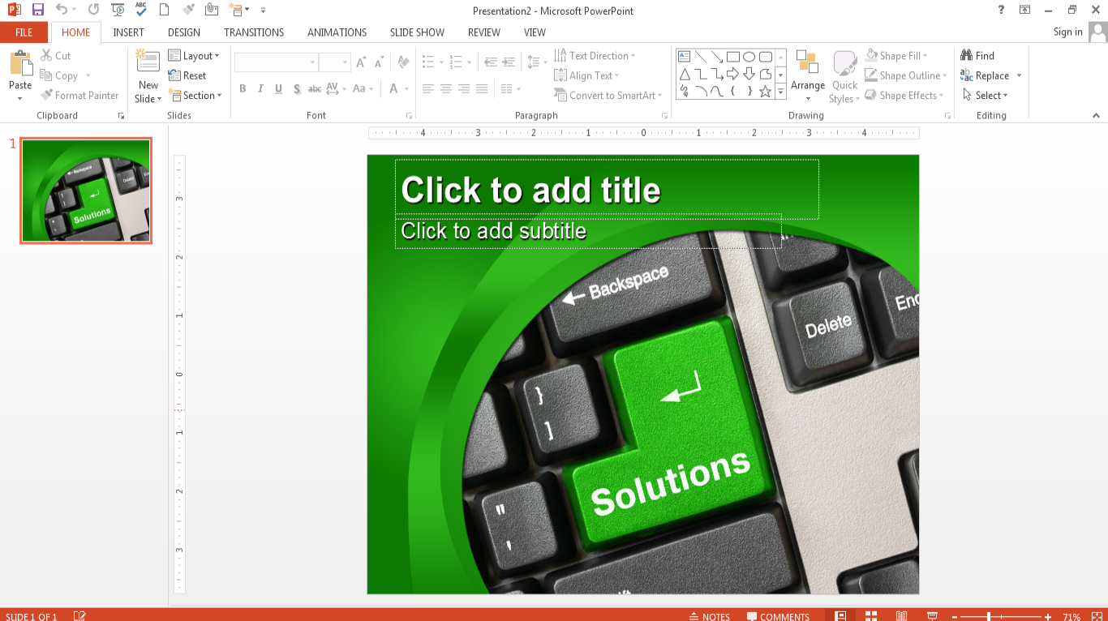Open the COMMENTS pane
Viewport: 1108px width, 621px height.
tap(778, 616)
